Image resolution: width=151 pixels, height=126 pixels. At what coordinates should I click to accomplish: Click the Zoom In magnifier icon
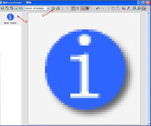pyautogui.click(x=134, y=8)
